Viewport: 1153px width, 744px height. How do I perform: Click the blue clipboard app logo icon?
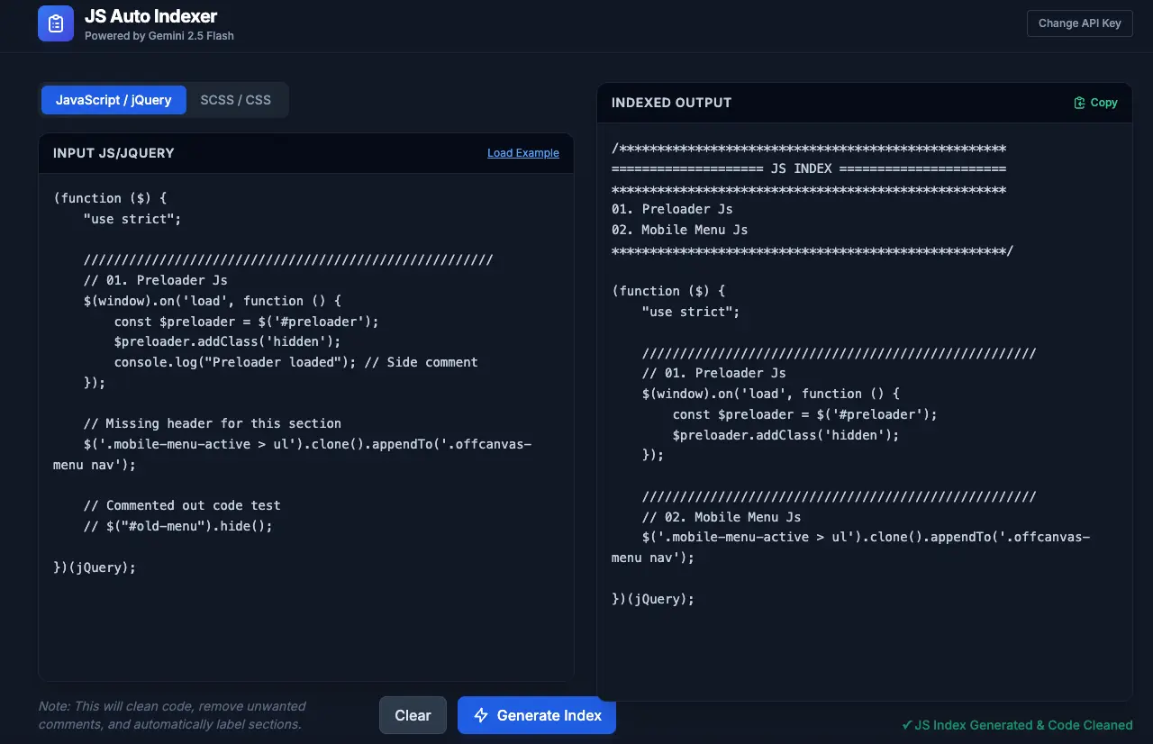click(x=56, y=23)
